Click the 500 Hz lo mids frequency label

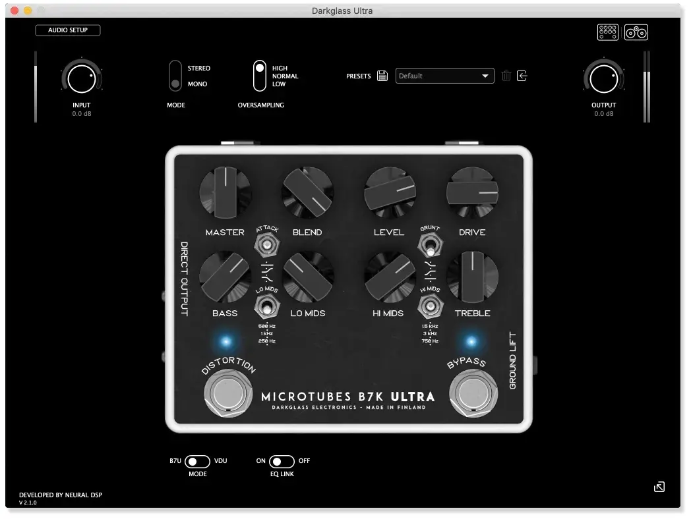pos(266,326)
